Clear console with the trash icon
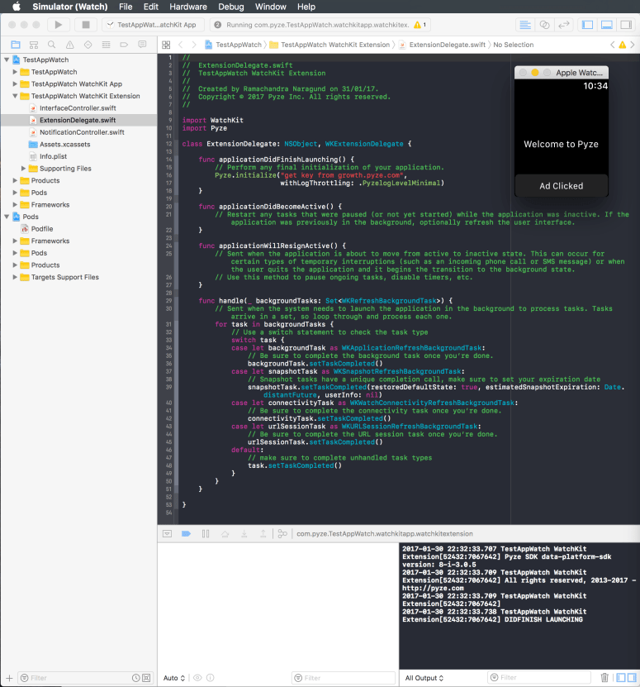 [x=604, y=678]
